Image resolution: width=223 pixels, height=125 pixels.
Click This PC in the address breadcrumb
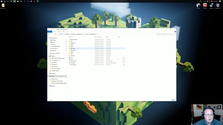coord(61,34)
